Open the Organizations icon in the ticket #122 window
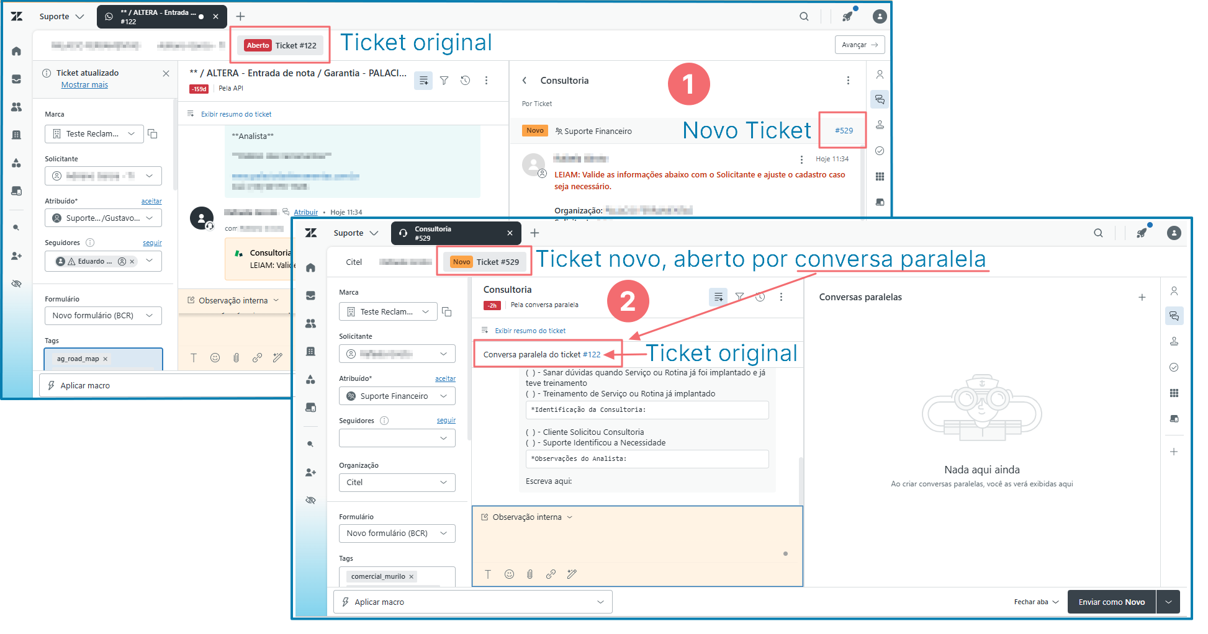This screenshot has height=634, width=1208. tap(17, 135)
